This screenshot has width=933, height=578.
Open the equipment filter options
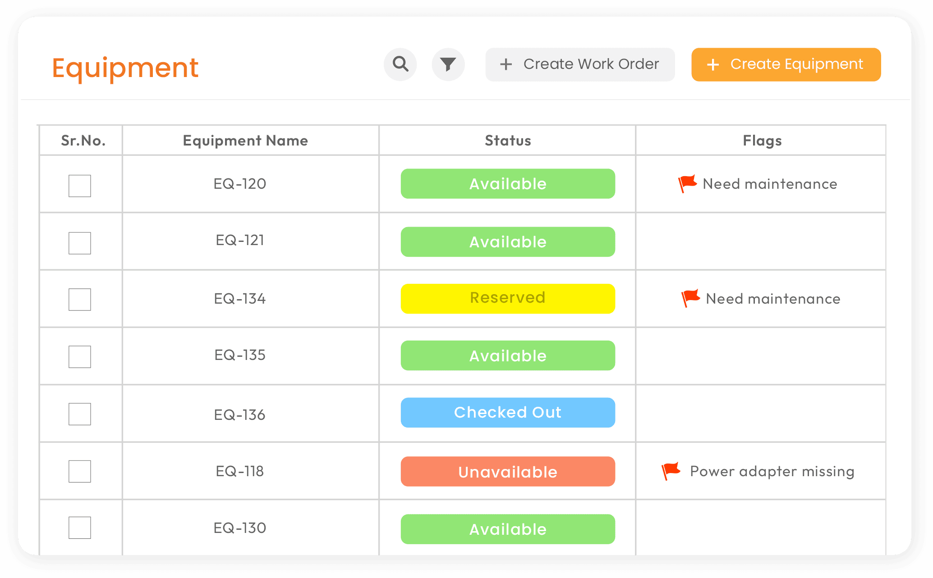point(448,64)
